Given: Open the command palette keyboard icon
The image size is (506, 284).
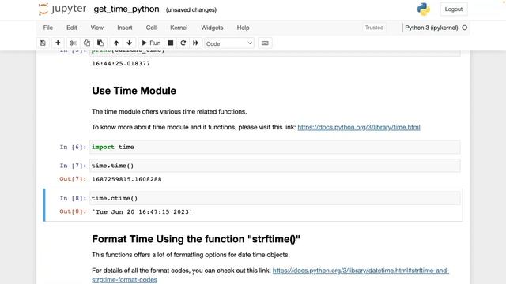Looking at the screenshot, I should [265, 43].
